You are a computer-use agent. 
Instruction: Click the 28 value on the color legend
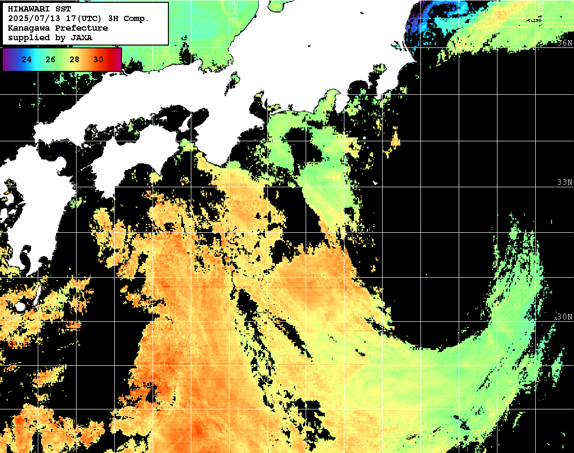click(x=75, y=59)
